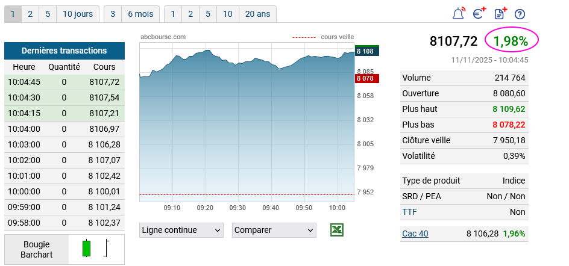Switch to the 10 jours period tab

(x=78, y=14)
